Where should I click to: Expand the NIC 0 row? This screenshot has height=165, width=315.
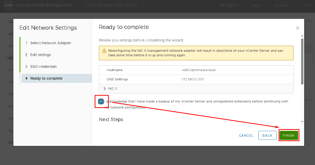105,89
